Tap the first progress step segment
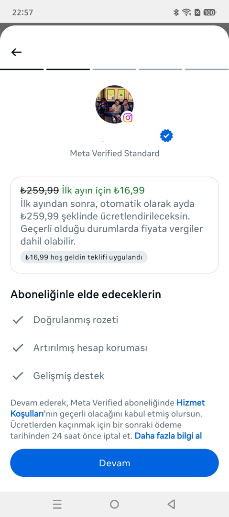Image resolution: width=229 pixels, height=517 pixels. tap(22, 69)
